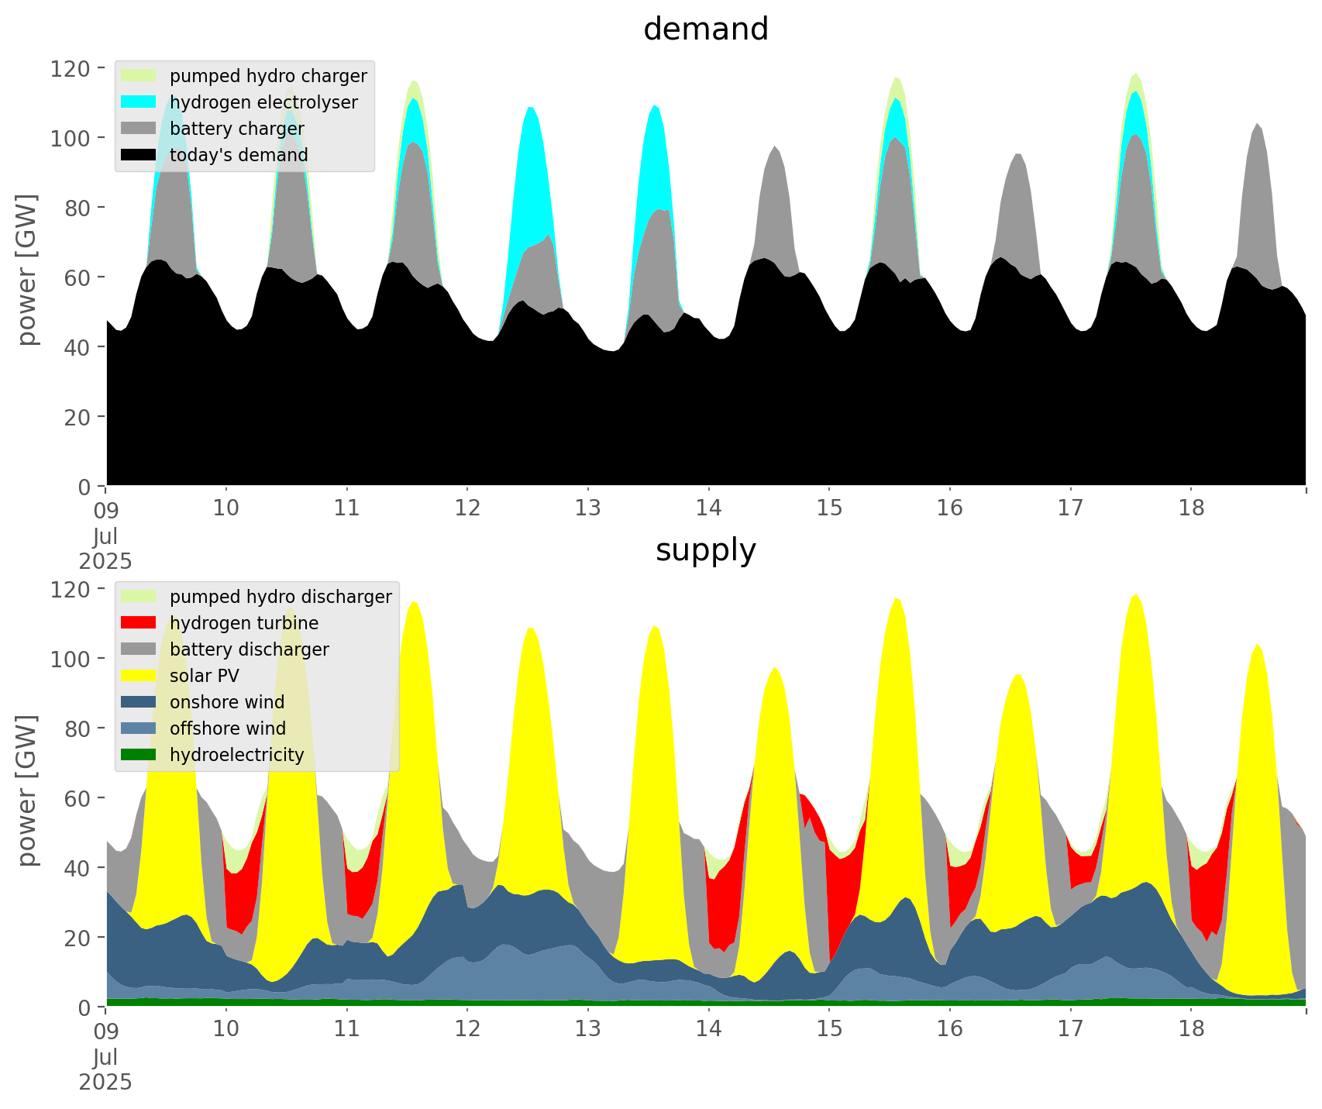Viewport: 1322px width, 1109px height.
Task: Click the 13 date tick on demand chart
Action: (588, 508)
